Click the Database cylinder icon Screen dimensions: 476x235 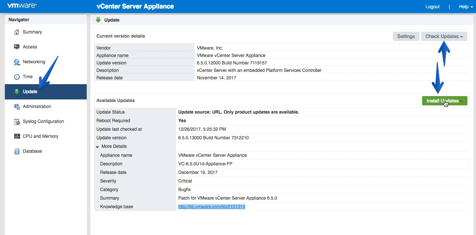[x=16, y=151]
